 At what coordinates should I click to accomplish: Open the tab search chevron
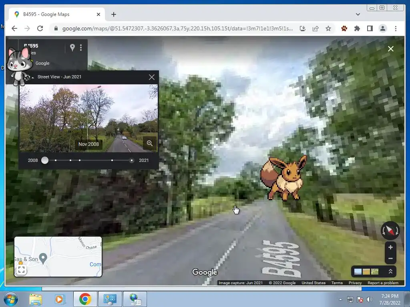point(358,14)
